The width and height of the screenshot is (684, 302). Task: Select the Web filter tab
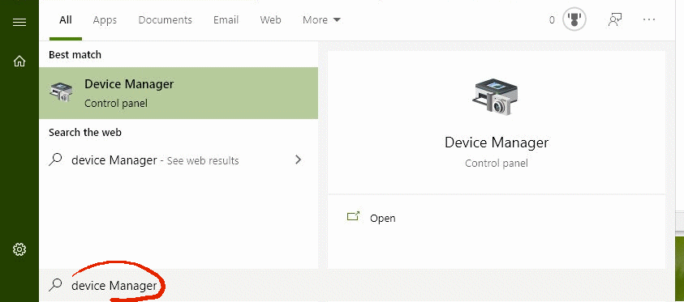point(270,20)
